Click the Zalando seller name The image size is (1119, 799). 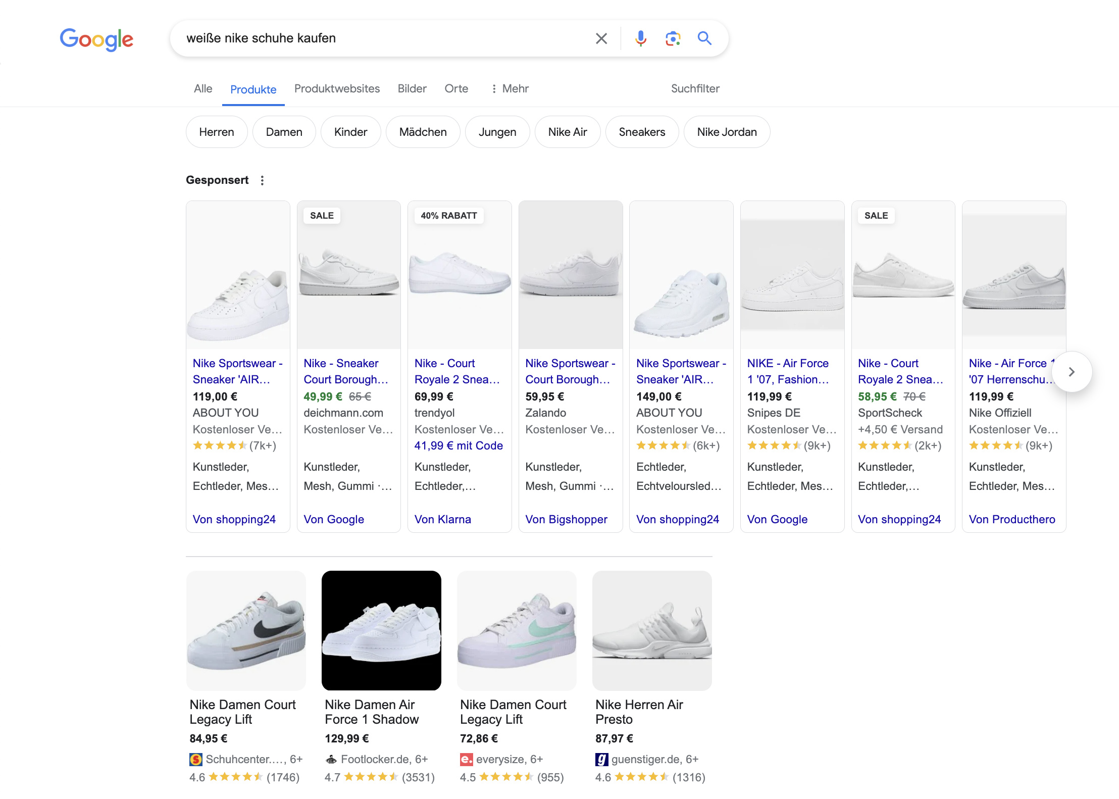click(546, 413)
